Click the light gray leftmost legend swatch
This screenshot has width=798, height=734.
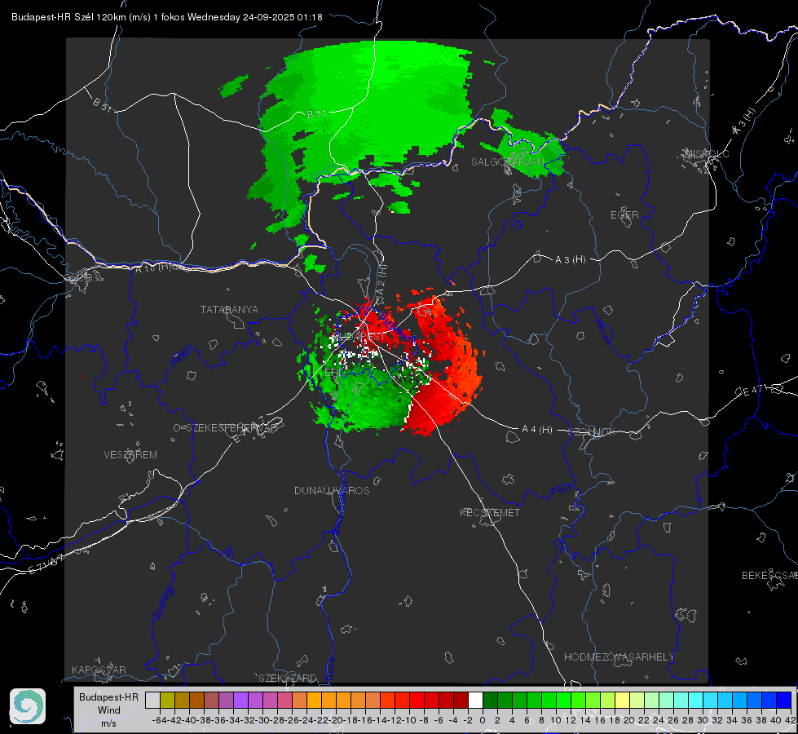click(152, 701)
